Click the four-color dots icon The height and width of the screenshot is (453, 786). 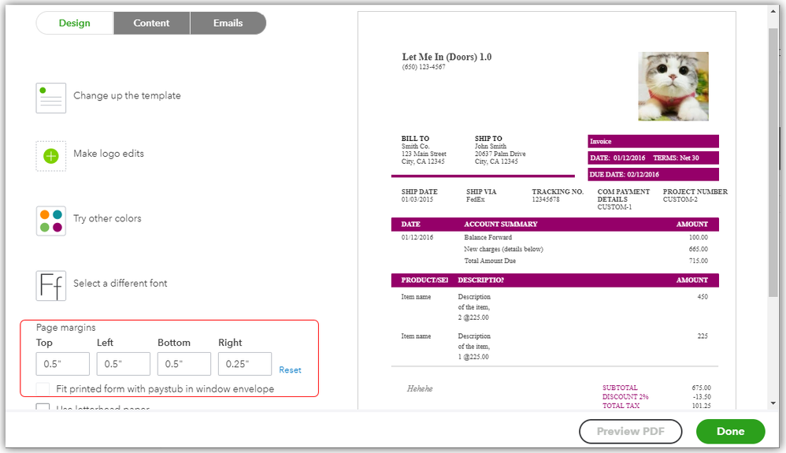pyautogui.click(x=50, y=221)
